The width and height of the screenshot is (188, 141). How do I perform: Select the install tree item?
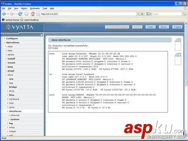point(11,59)
